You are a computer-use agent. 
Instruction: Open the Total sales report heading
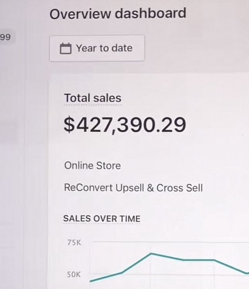(x=93, y=98)
